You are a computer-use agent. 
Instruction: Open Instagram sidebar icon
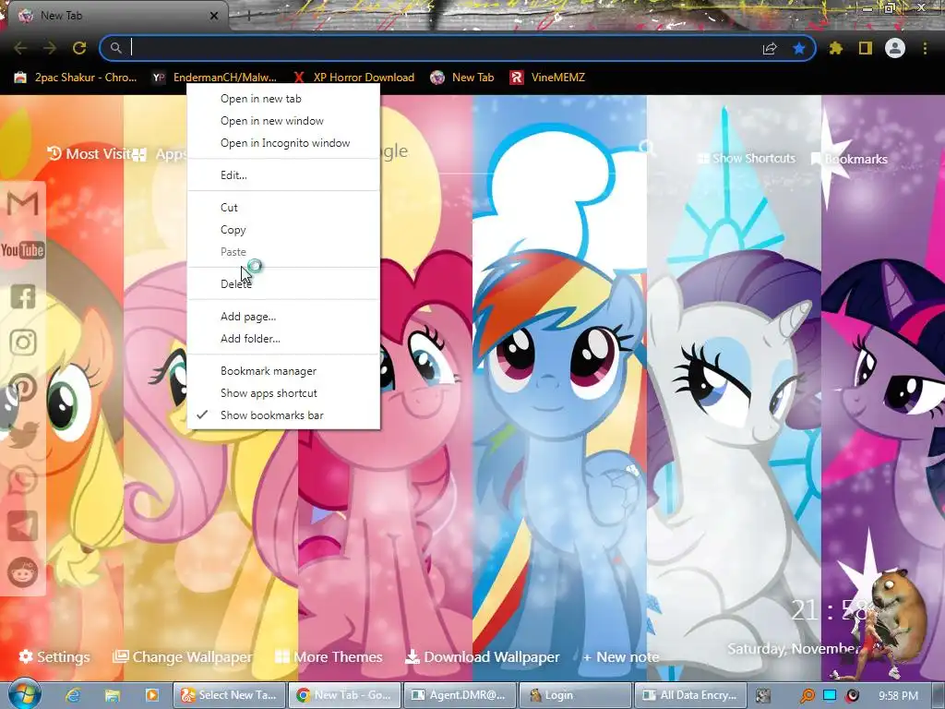23,342
